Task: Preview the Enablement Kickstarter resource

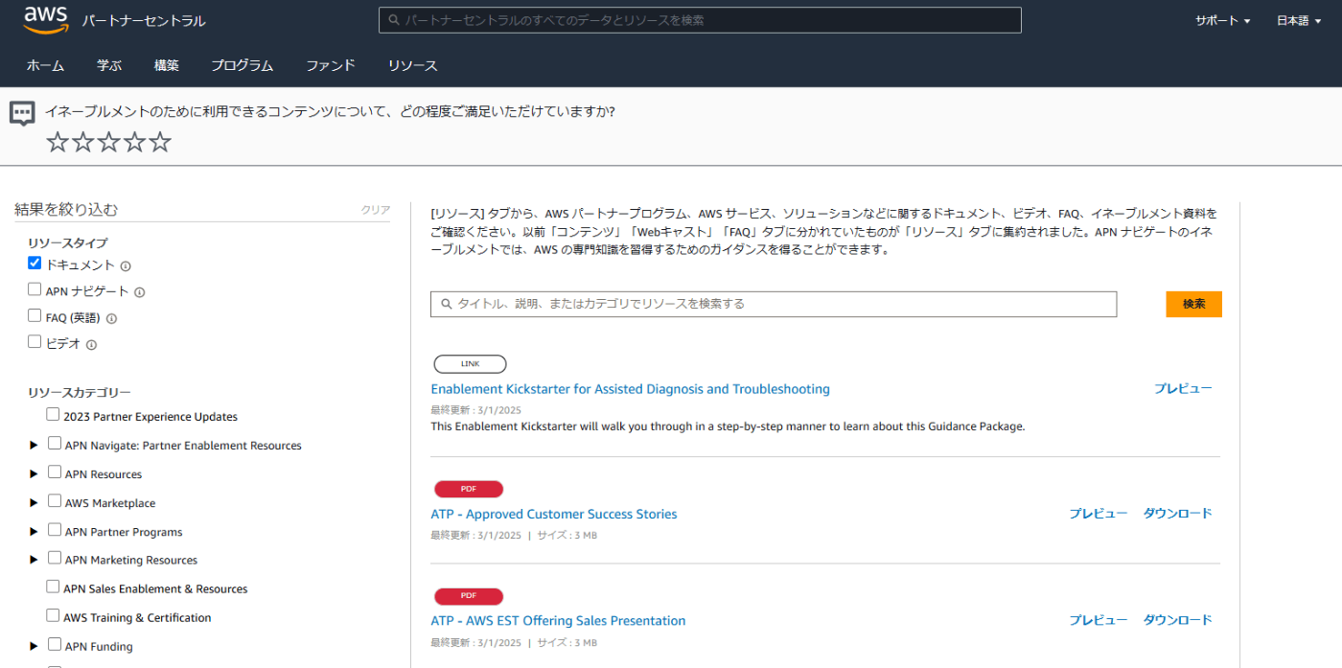Action: 1183,388
